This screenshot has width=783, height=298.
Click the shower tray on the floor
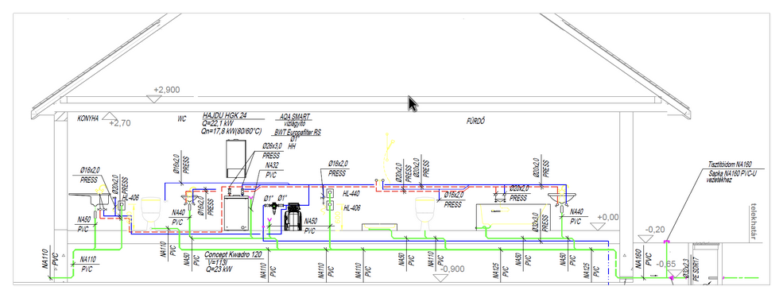[x=378, y=227]
